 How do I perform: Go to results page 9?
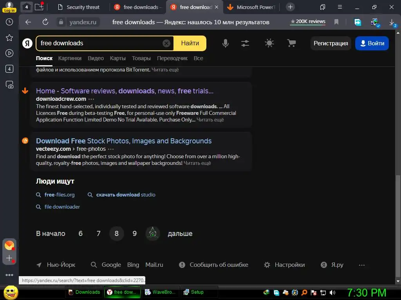pyautogui.click(x=135, y=234)
